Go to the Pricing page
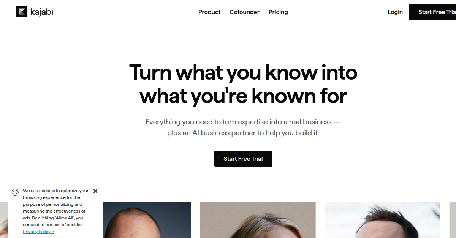Viewport: 456px width, 238px height. click(278, 12)
